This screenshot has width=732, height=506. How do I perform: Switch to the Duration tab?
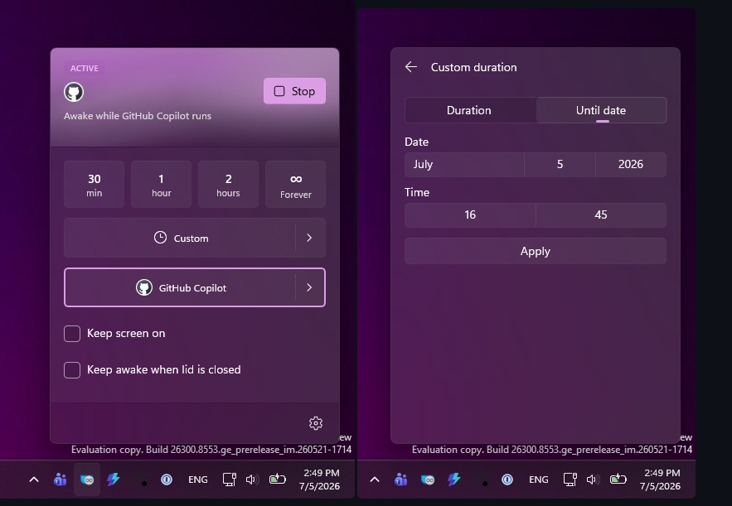click(471, 110)
